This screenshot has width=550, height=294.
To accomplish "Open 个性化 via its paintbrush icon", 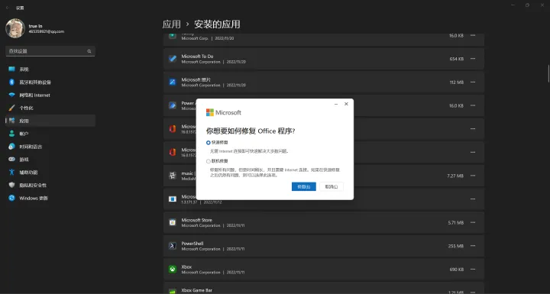I will [x=11, y=108].
